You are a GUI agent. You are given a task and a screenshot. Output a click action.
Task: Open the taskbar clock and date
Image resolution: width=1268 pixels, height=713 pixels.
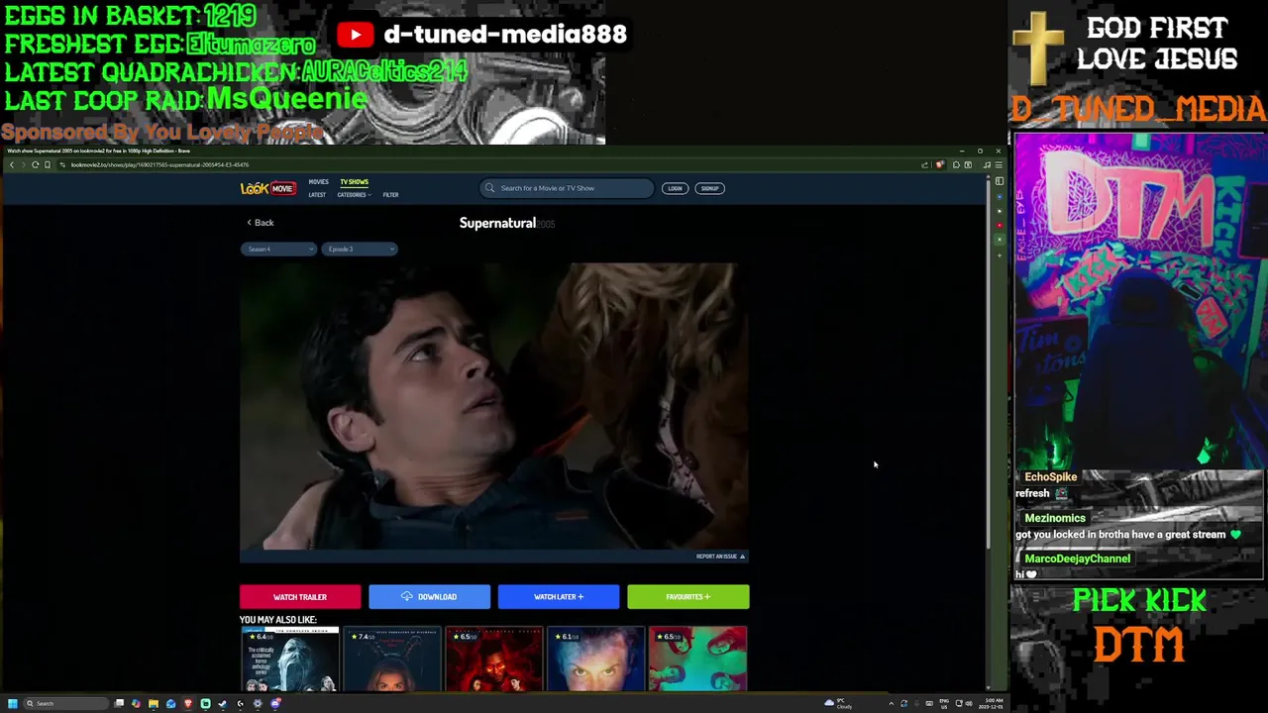coord(993,703)
